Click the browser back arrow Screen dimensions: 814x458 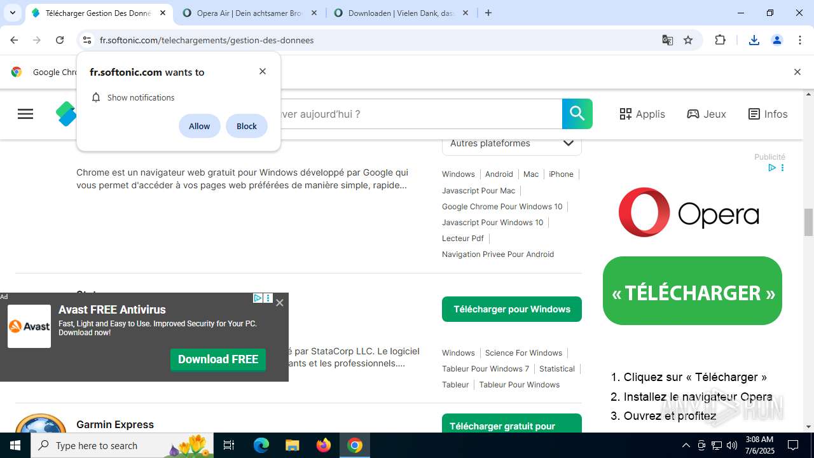pos(14,40)
